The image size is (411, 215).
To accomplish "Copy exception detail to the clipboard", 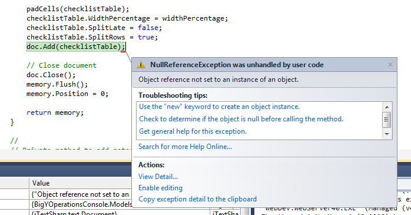I will [197, 199].
